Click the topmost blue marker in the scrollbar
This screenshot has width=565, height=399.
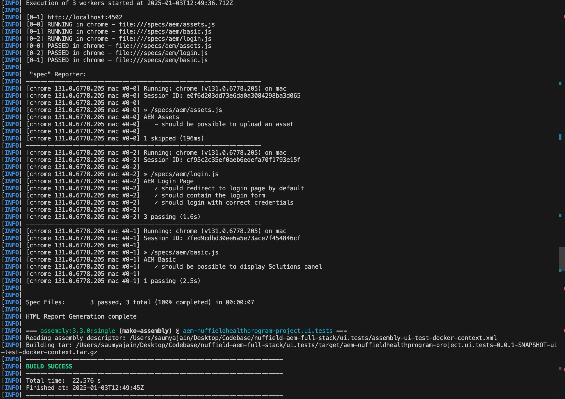pyautogui.click(x=560, y=84)
